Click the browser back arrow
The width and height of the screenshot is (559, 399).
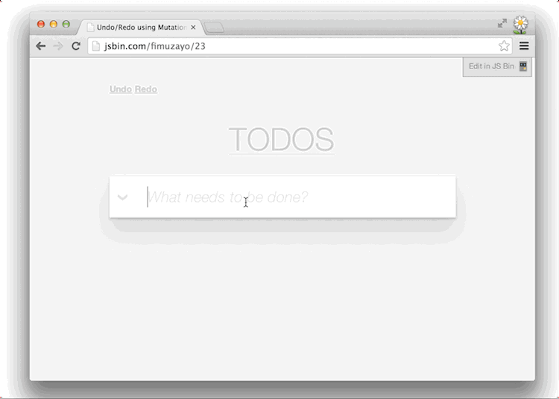[41, 46]
